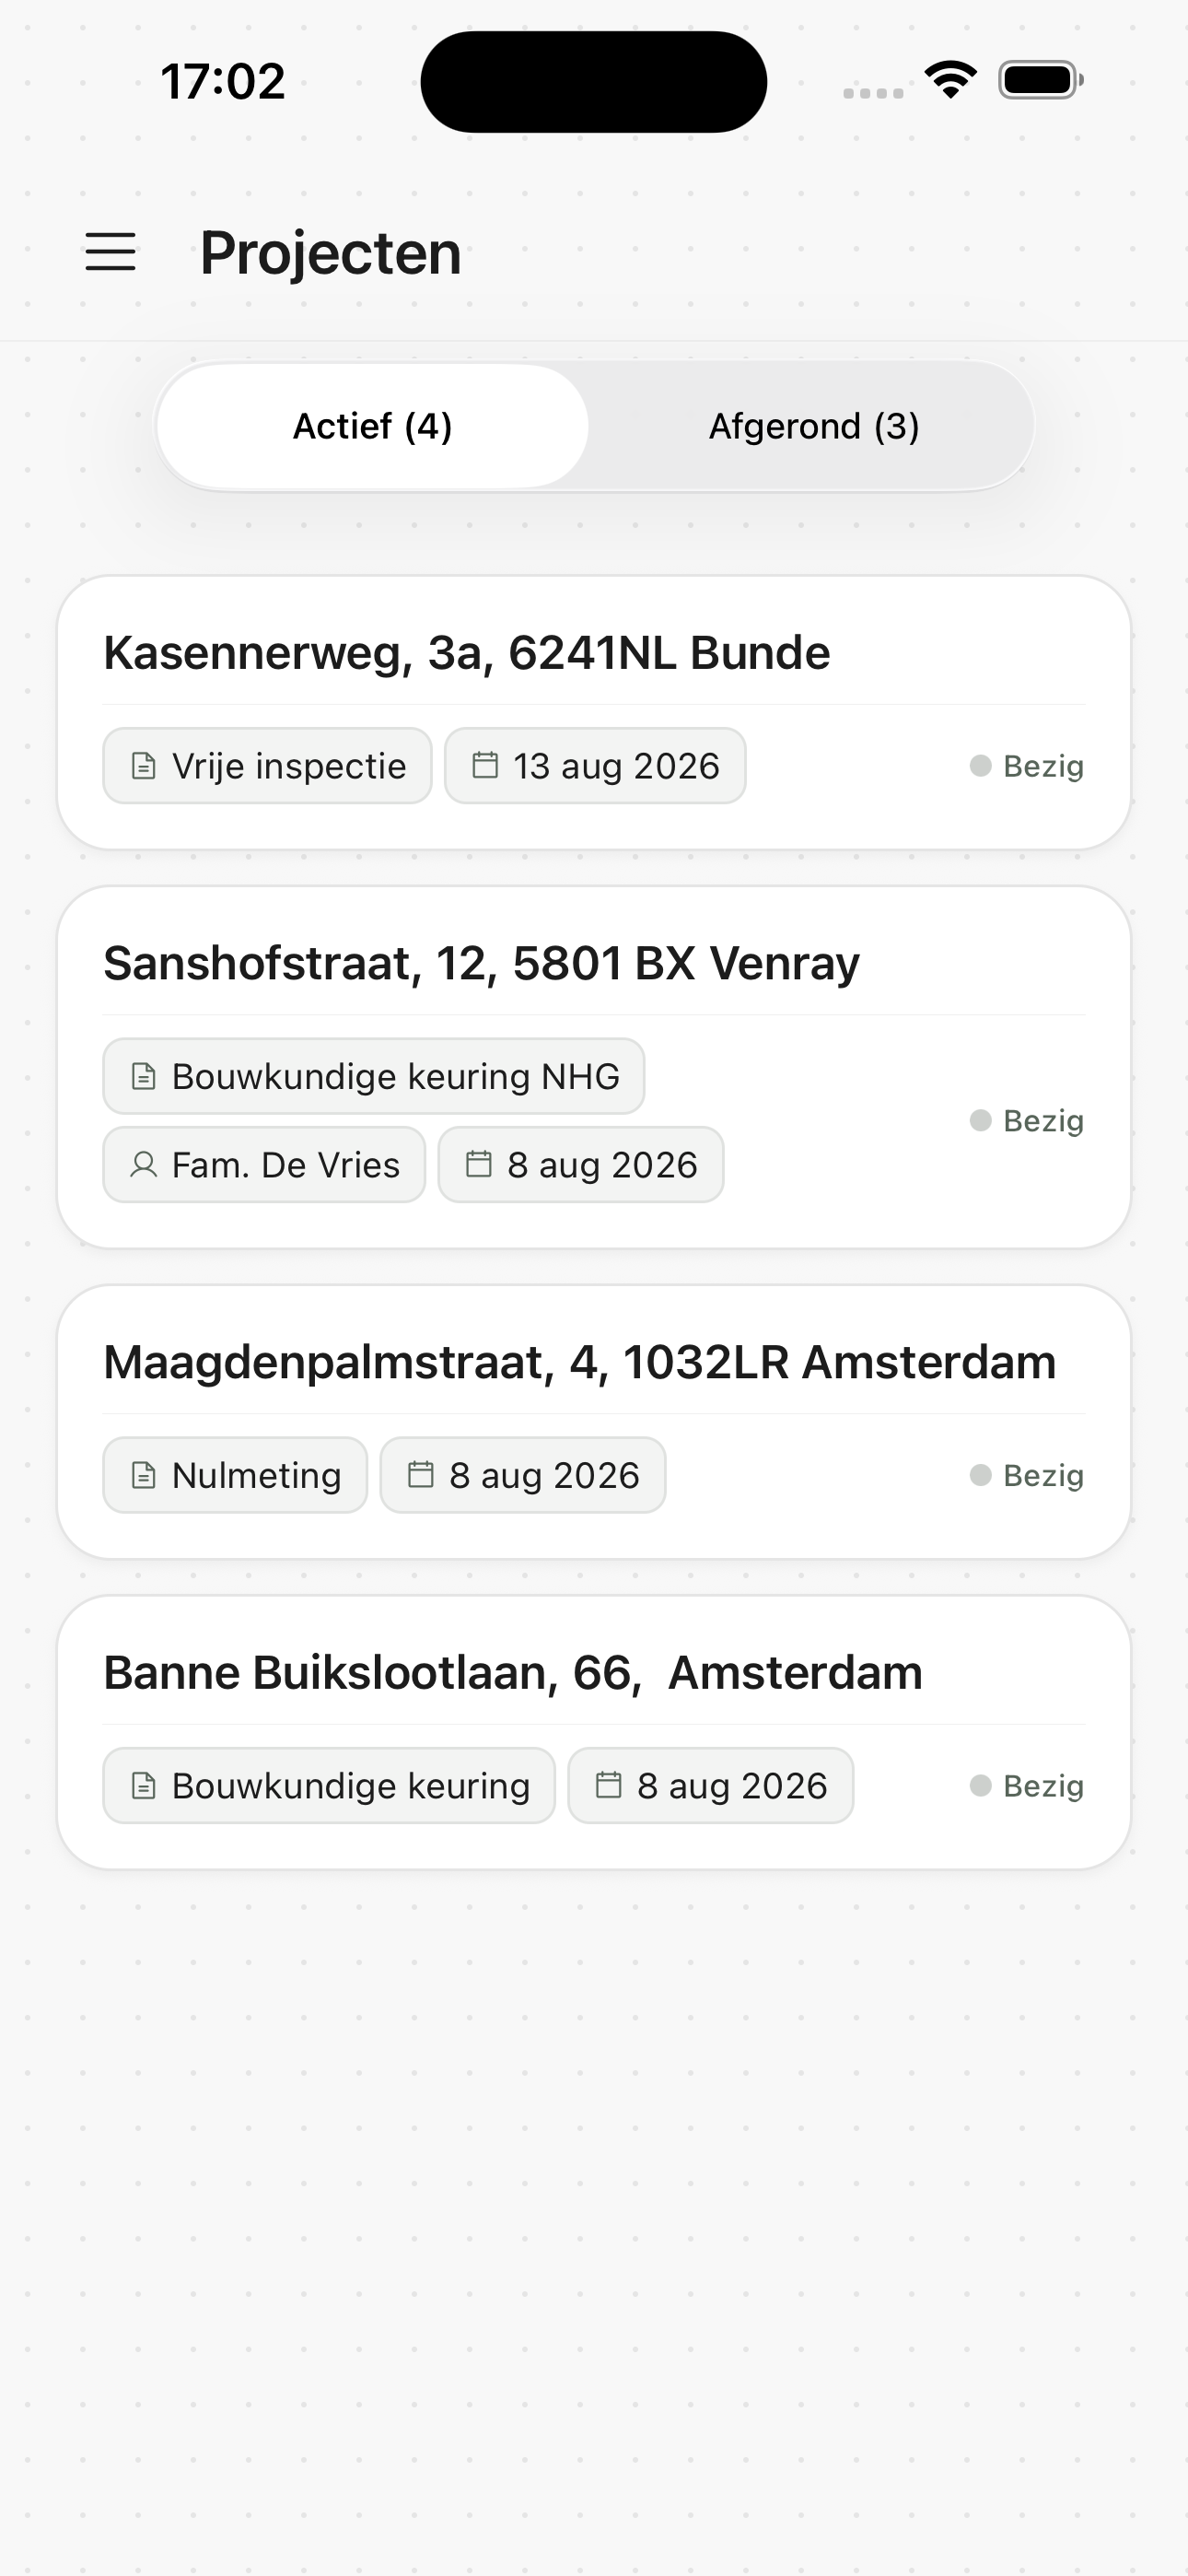Tap the Nulmeting document icon
This screenshot has width=1188, height=2576.
tap(144, 1475)
